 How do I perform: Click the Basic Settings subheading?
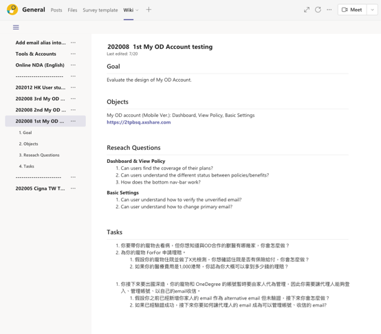[x=122, y=192]
